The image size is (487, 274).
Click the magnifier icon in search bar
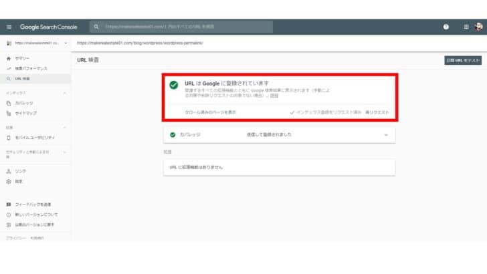(96, 27)
